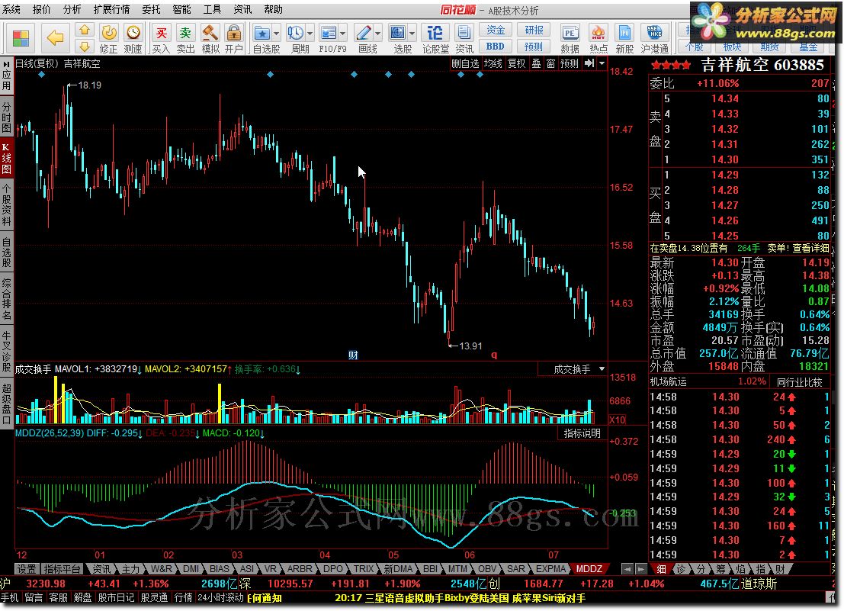Expand 自选股 dropdown arrow

click(x=277, y=34)
